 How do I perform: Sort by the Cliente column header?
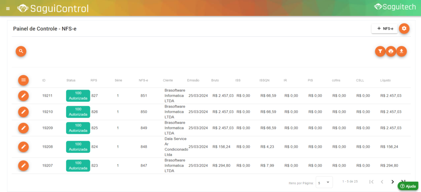click(x=168, y=80)
